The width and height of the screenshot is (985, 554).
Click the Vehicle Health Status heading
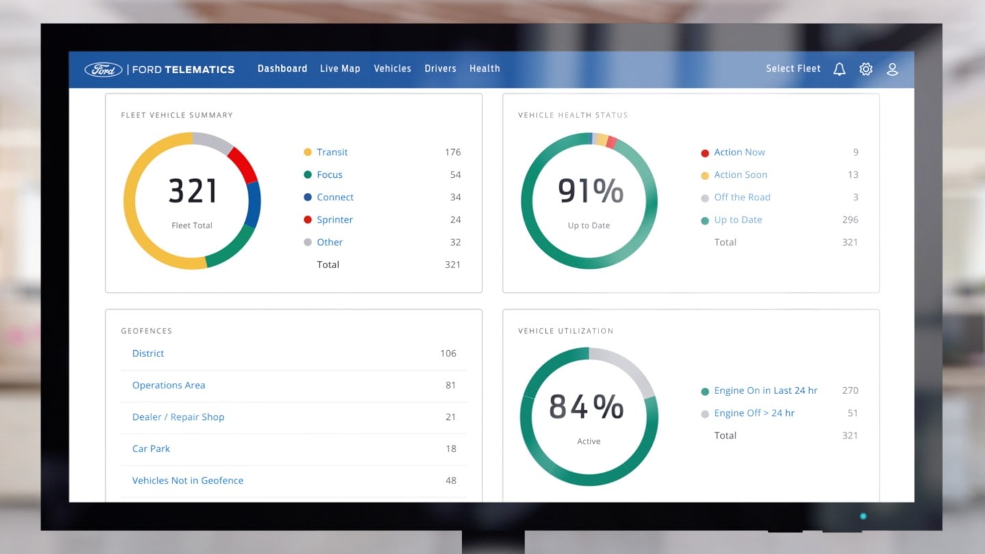573,115
